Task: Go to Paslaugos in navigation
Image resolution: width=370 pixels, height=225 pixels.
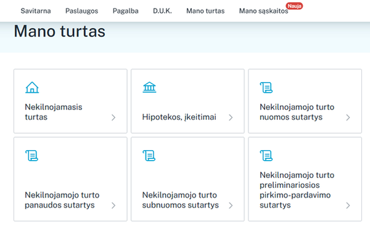Action: tap(81, 11)
